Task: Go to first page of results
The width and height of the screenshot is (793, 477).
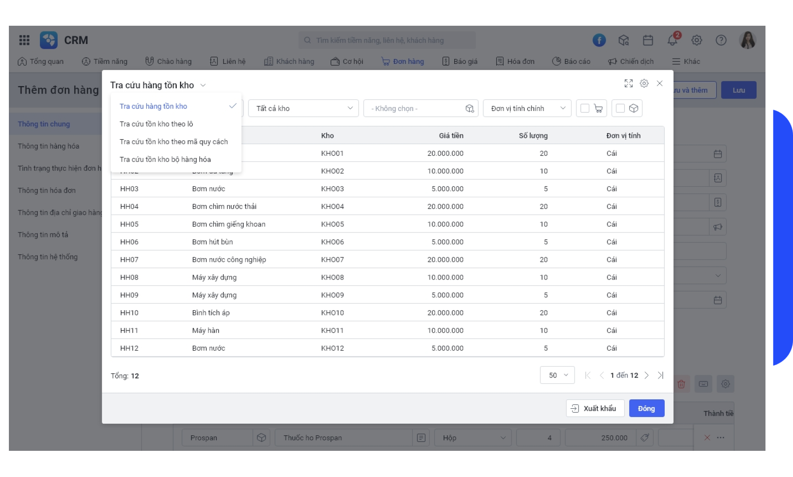Action: [587, 375]
